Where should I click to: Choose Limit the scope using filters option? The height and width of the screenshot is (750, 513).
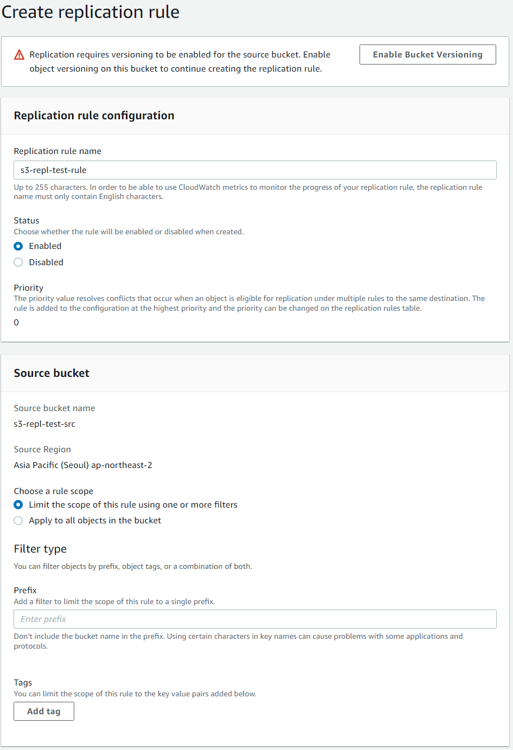18,505
